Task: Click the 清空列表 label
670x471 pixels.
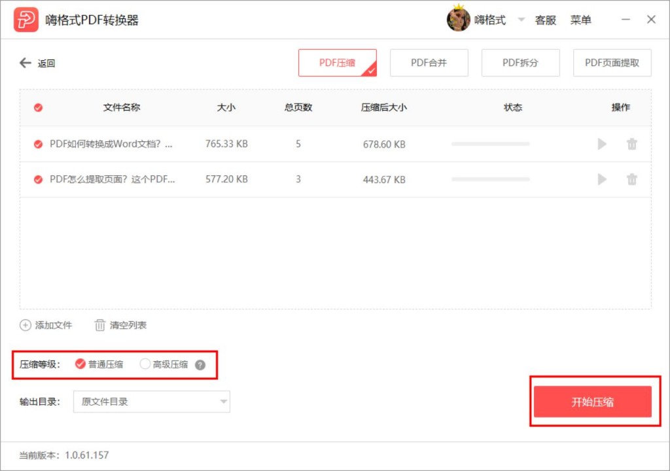Action: coord(128,325)
